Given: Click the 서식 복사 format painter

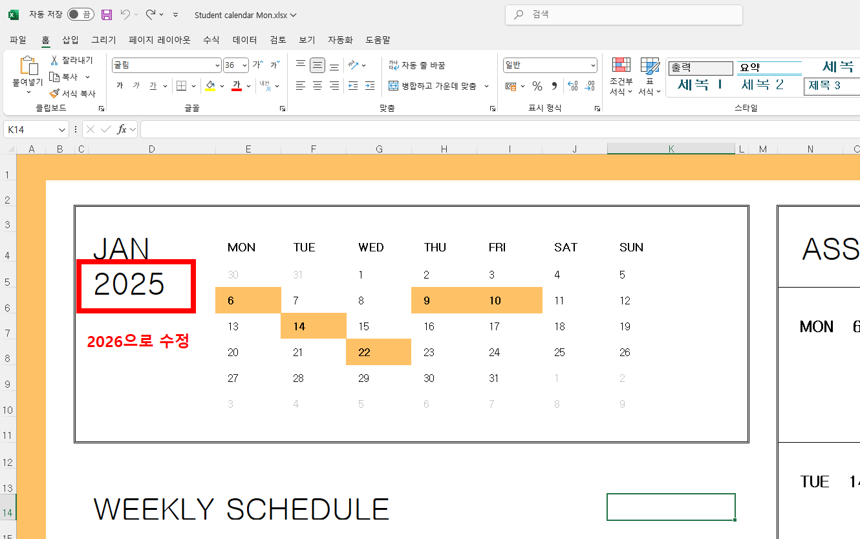Looking at the screenshot, I should click(72, 92).
